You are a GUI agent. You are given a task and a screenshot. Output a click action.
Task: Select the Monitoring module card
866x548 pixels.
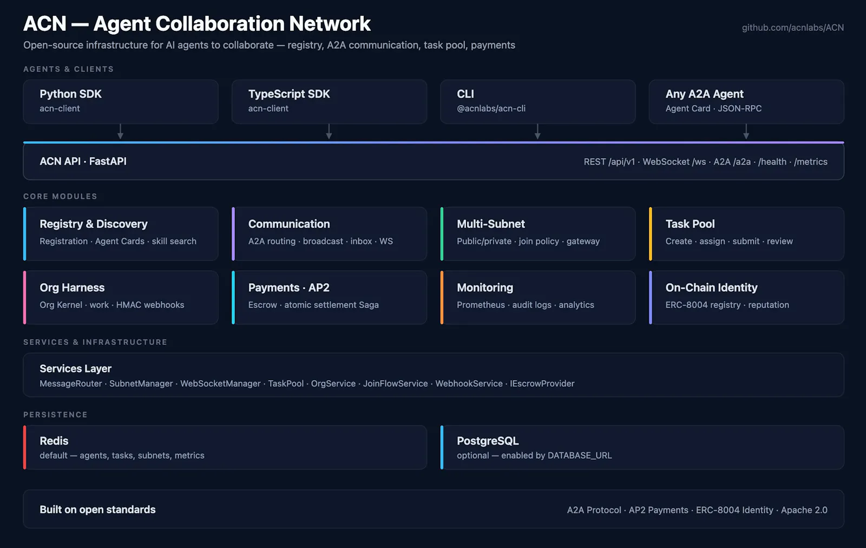537,298
